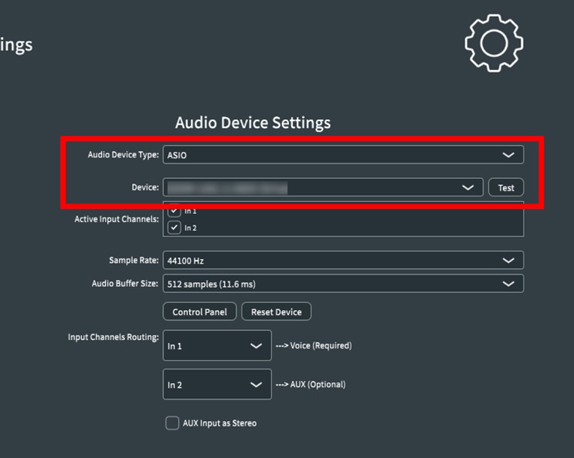The image size is (574, 458).
Task: Click the Sample Rate field label
Action: pos(134,261)
